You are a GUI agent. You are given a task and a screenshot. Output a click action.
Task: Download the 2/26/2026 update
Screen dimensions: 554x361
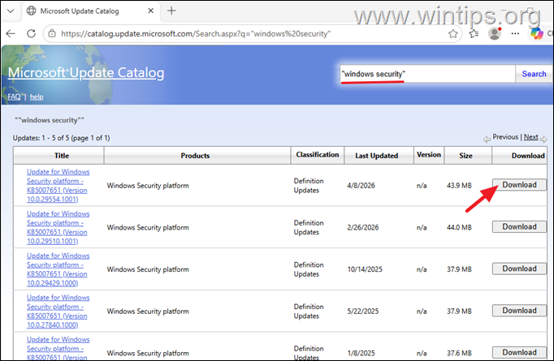coord(519,226)
